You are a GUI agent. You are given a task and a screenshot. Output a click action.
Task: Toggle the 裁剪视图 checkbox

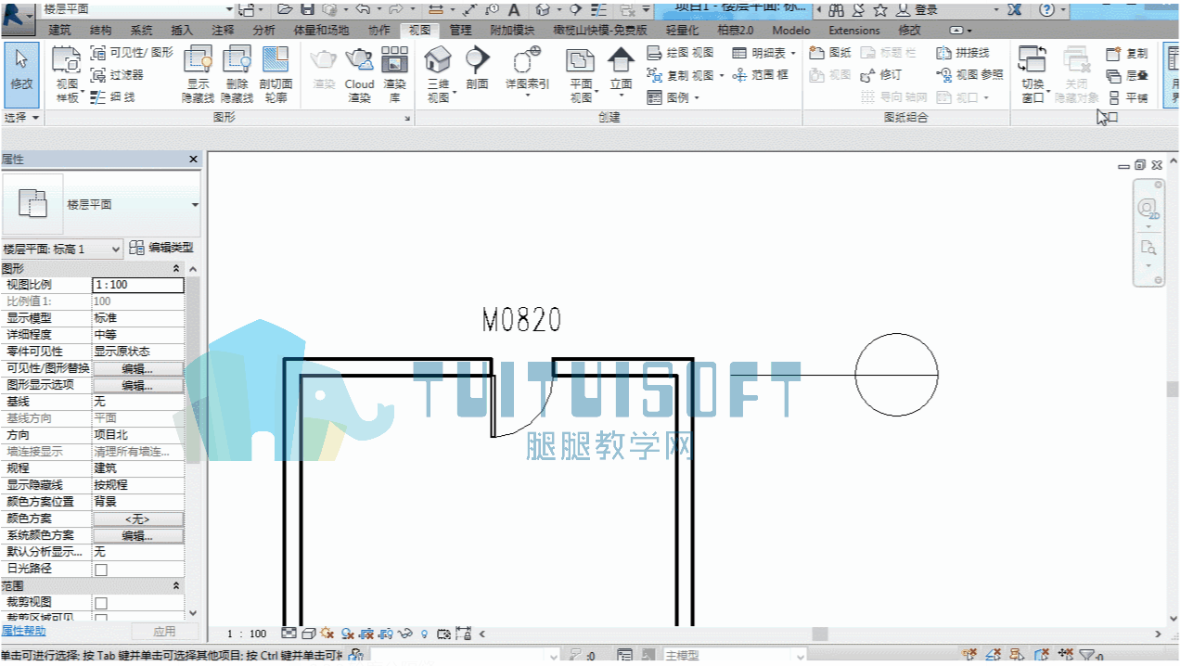101,603
